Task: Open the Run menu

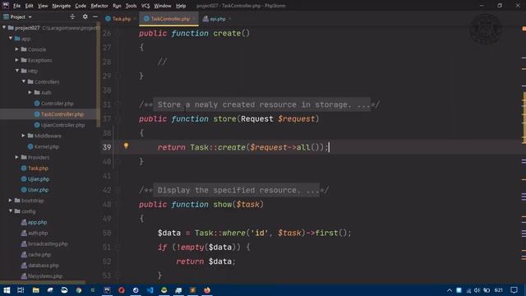Action: (x=117, y=6)
